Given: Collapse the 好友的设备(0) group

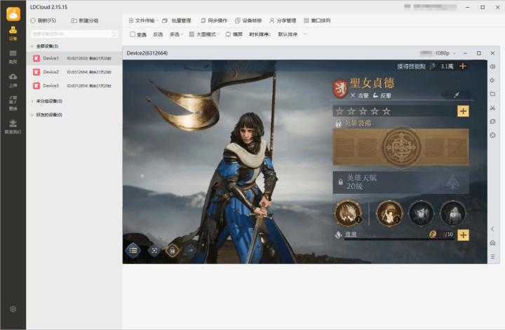Looking at the screenshot, I should 32,115.
